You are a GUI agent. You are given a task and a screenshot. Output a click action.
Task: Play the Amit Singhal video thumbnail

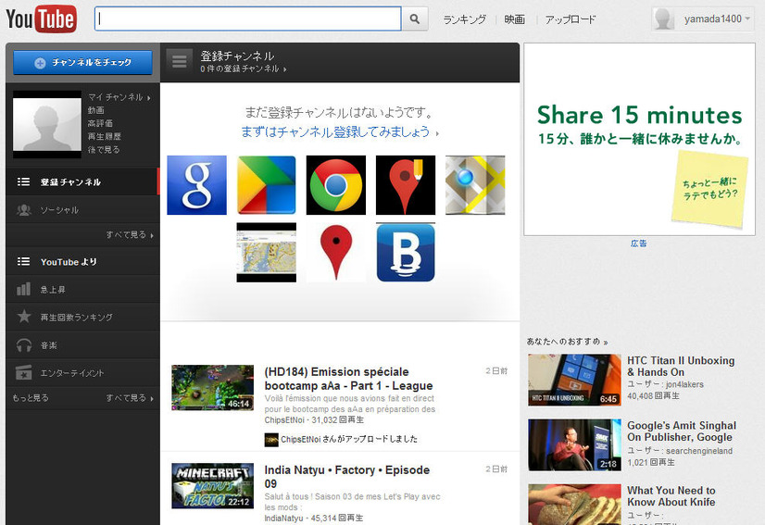(x=574, y=444)
